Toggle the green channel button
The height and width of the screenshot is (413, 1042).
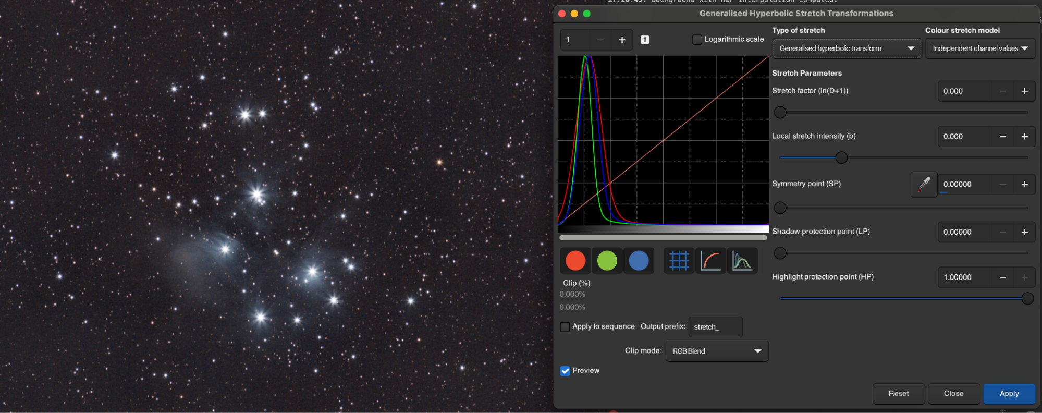click(607, 261)
